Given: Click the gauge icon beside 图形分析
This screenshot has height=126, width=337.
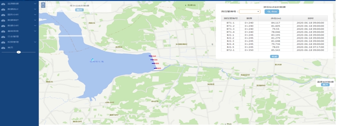Looking at the screenshot, I should (3, 15).
